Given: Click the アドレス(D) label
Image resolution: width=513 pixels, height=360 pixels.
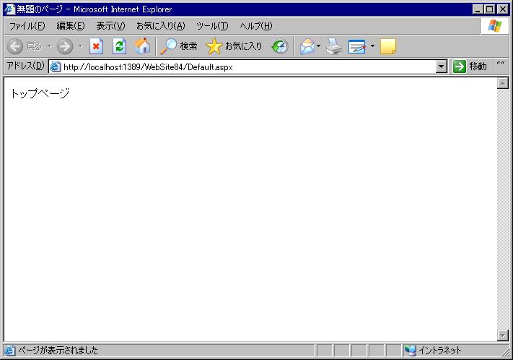Looking at the screenshot, I should click(25, 66).
